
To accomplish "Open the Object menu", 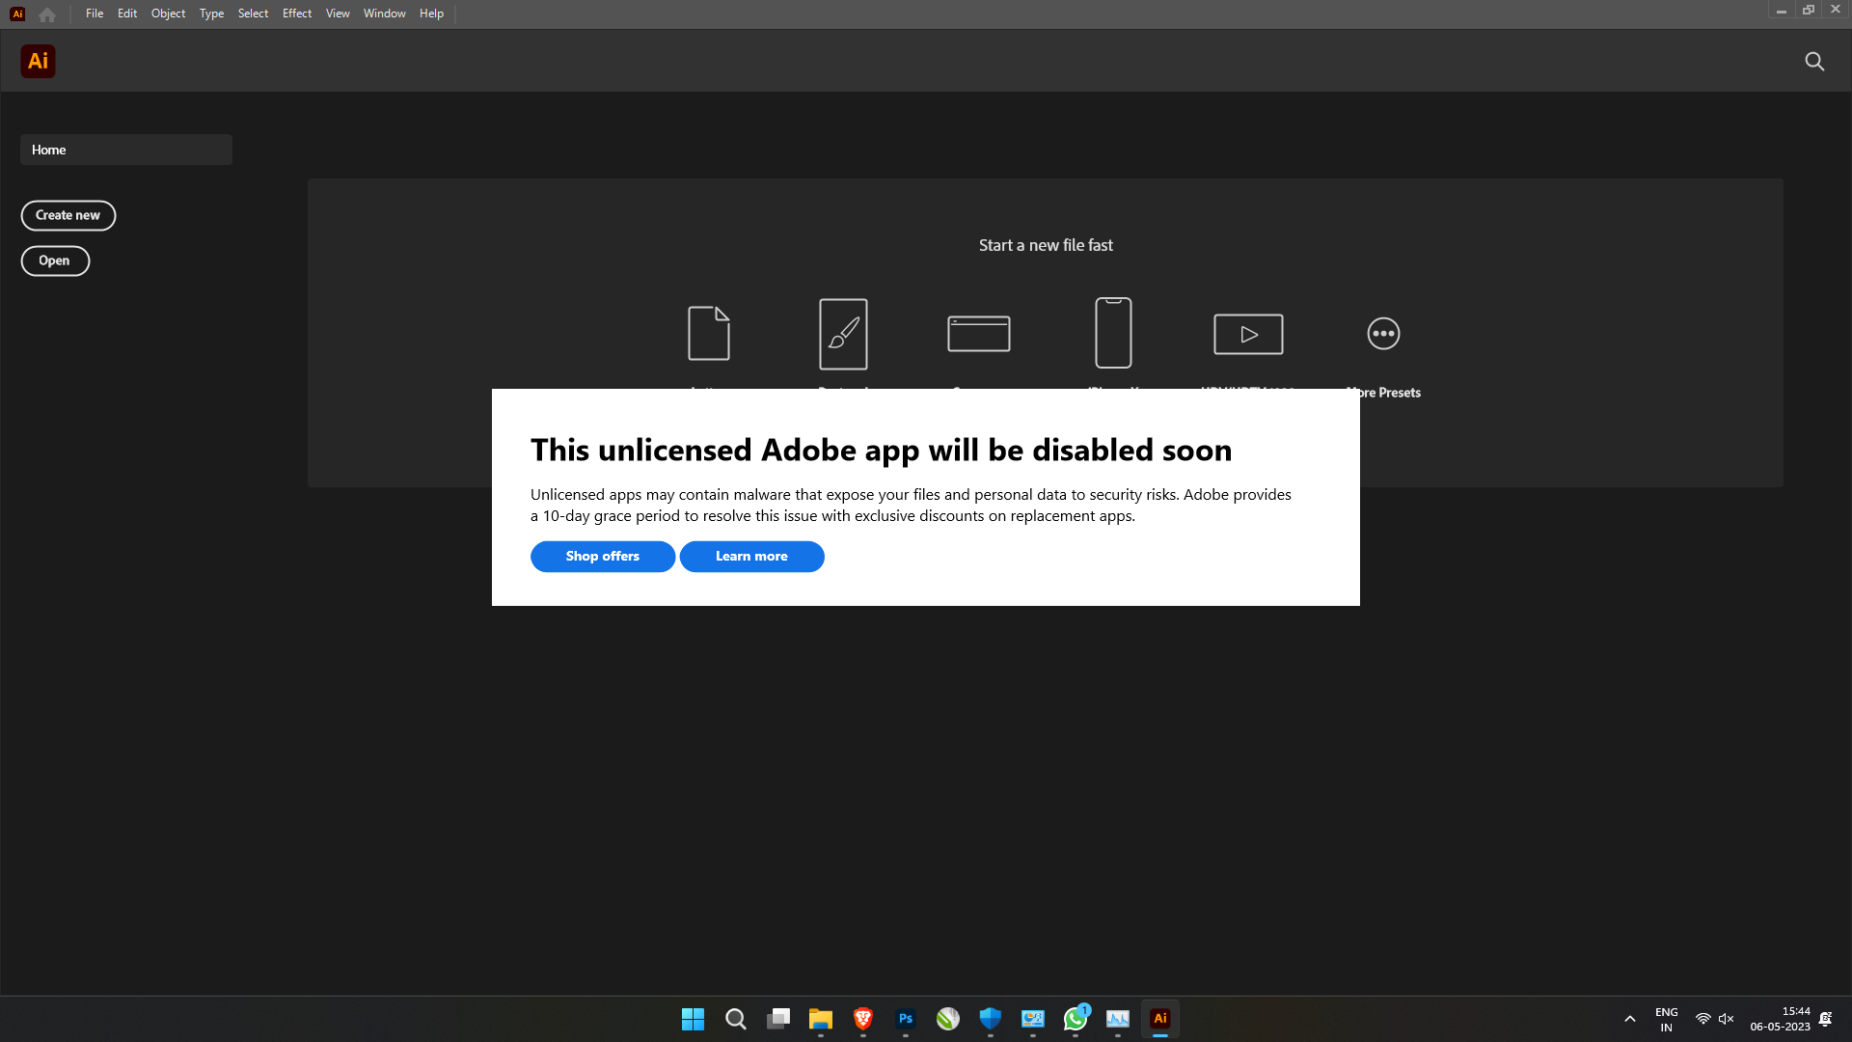I will (168, 14).
